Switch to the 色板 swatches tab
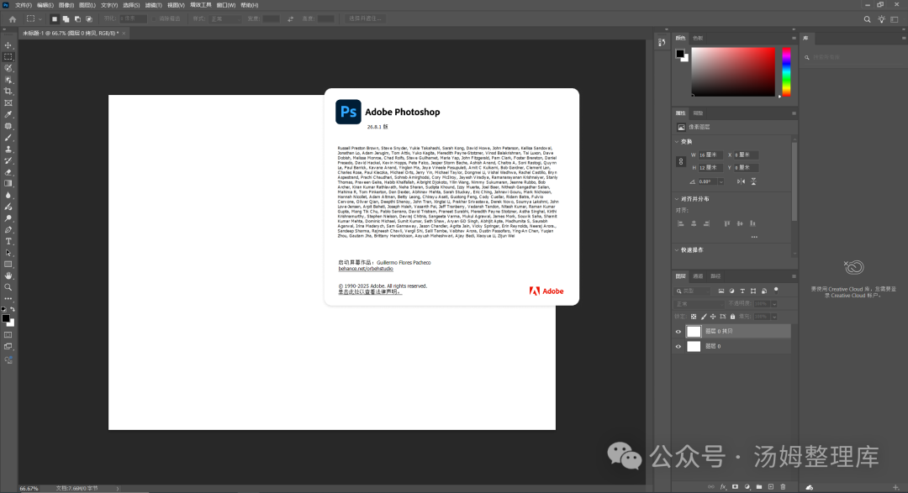Image resolution: width=908 pixels, height=493 pixels. [698, 38]
